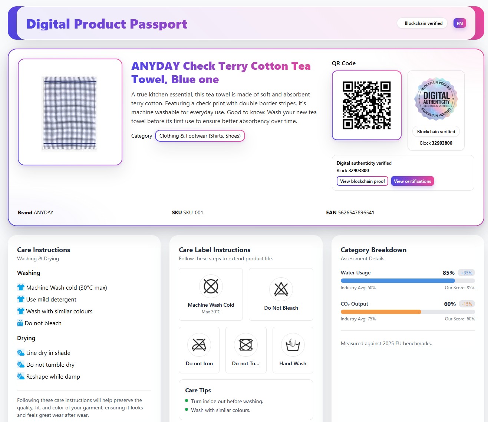Image resolution: width=488 pixels, height=422 pixels.
Task: Click the QR code image
Action: 366,105
